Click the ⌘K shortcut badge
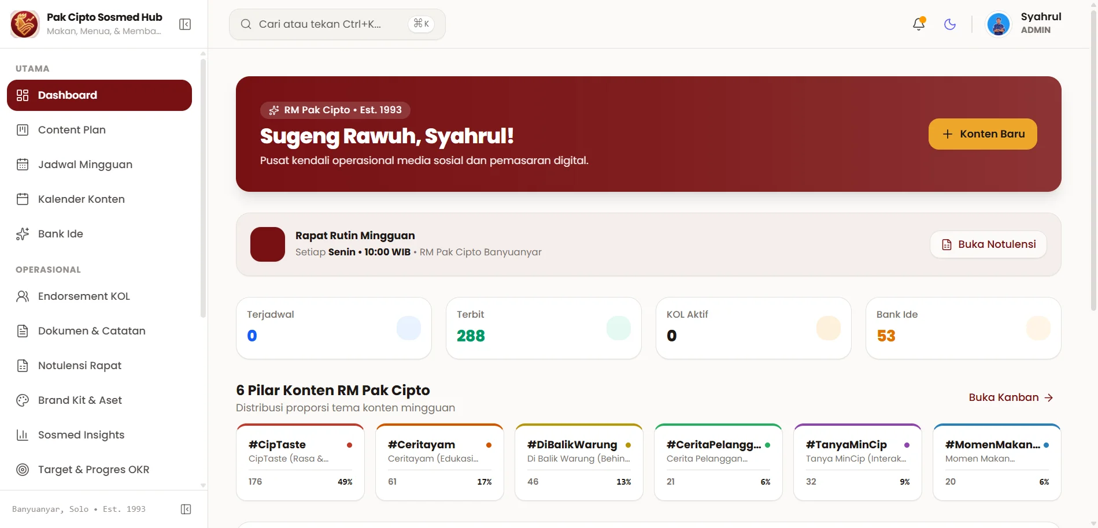The height and width of the screenshot is (528, 1098). [x=421, y=24]
